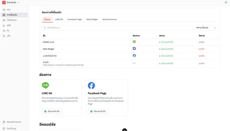Click the ngrok-free.dev shop URL text
This screenshot has width=230, height=131.
(x=63, y=65)
